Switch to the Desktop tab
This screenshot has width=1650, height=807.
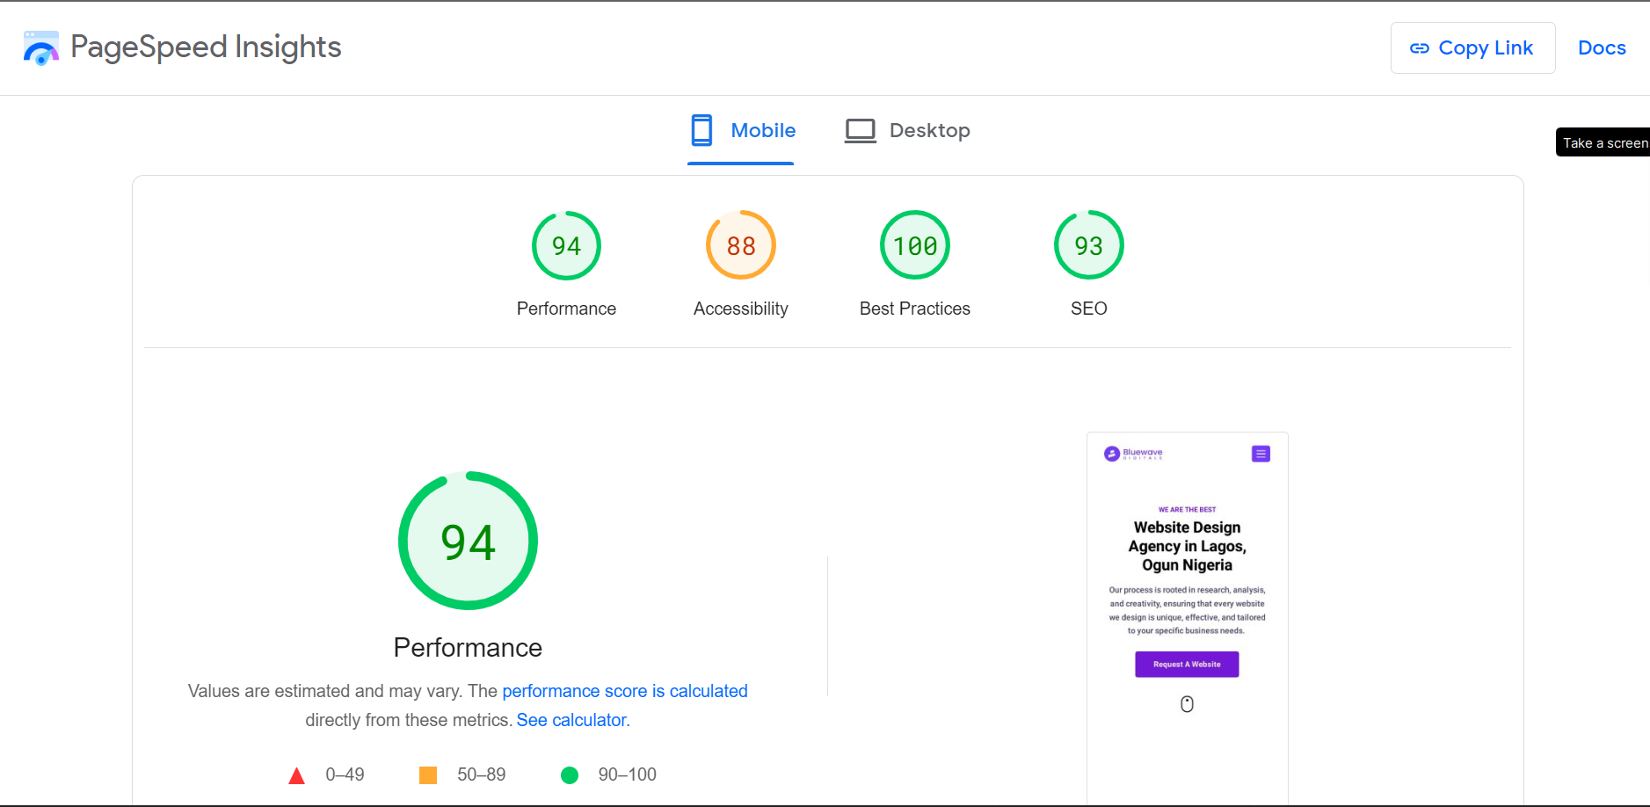click(929, 129)
